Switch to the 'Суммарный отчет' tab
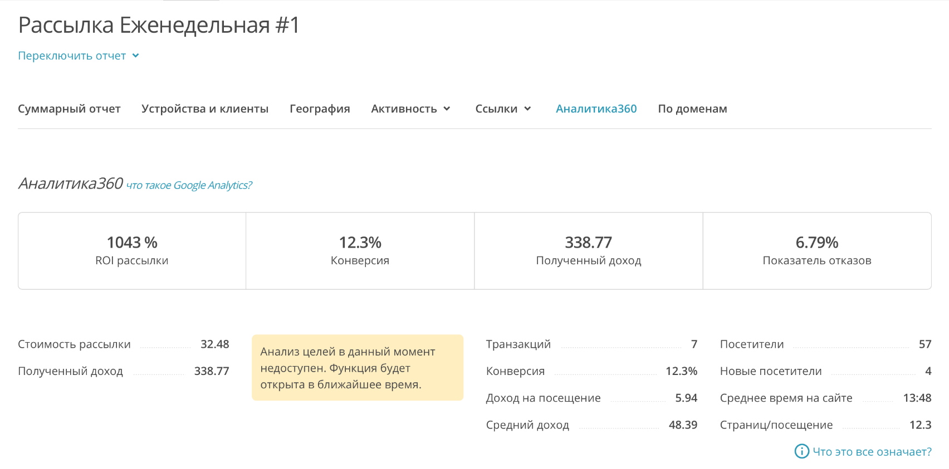This screenshot has height=469, width=949. pos(69,108)
